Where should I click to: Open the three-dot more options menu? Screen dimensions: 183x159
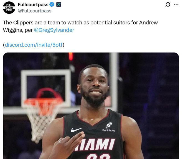(x=176, y=4)
